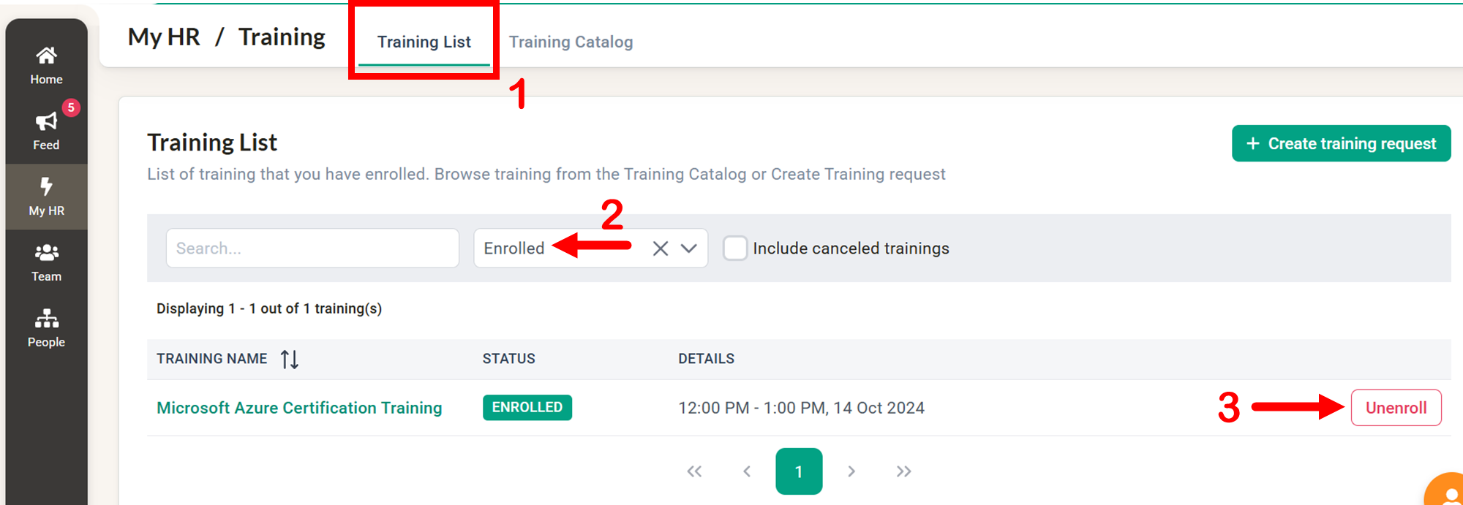Go to next page chevron
The width and height of the screenshot is (1463, 505).
[x=851, y=471]
